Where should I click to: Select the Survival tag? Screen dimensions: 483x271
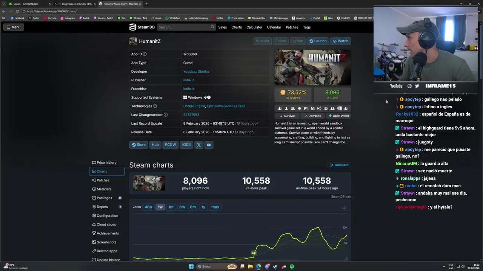click(x=287, y=116)
